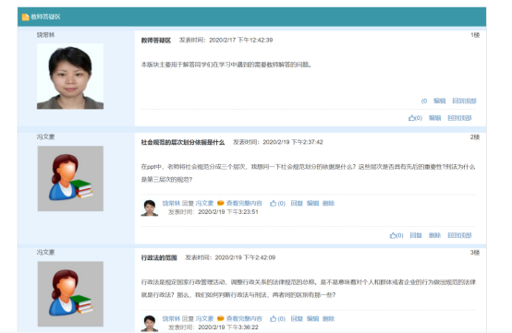Click 删除 link on floor 2 teacher reply
Screen dimensions: 512x333
[x=328, y=203]
